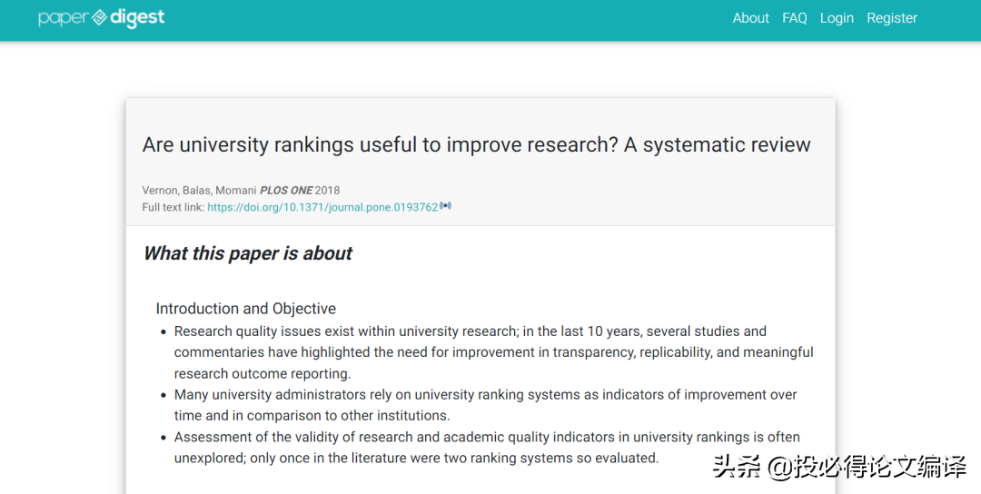Click the Register link
Image resolution: width=981 pixels, height=494 pixels.
[891, 18]
